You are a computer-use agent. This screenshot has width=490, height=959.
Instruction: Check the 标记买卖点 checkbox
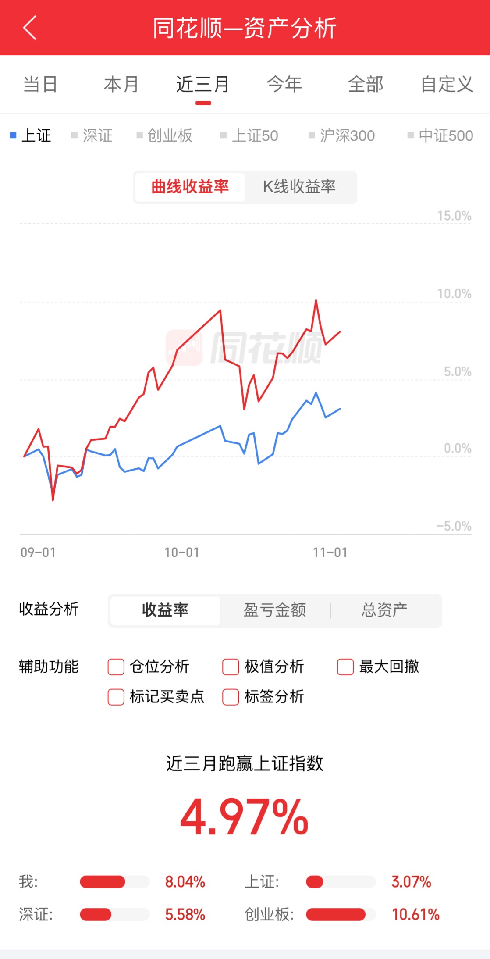116,697
